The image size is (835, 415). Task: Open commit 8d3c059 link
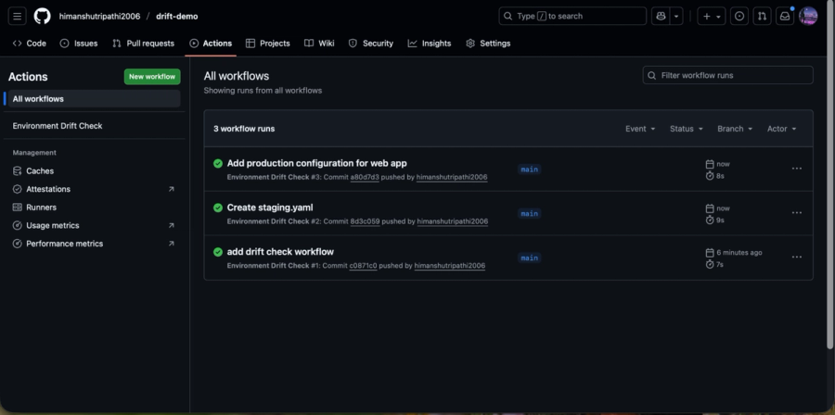365,221
